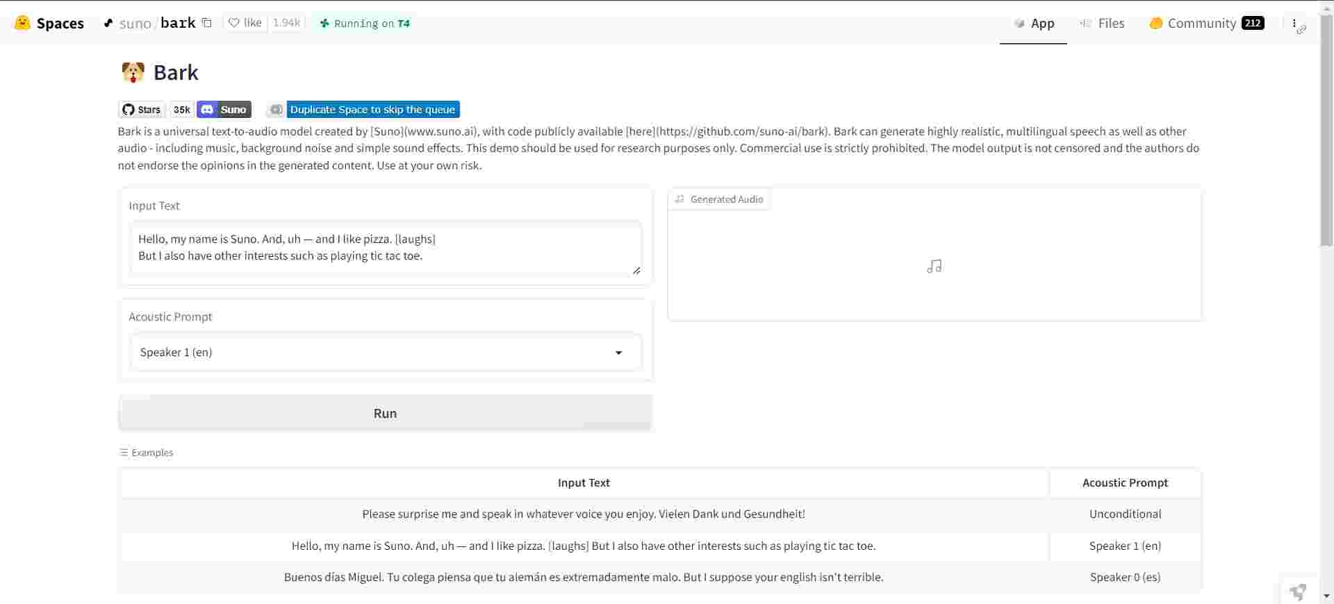Select the 'Please surprise me' example row
Image resolution: width=1334 pixels, height=604 pixels.
click(x=584, y=514)
